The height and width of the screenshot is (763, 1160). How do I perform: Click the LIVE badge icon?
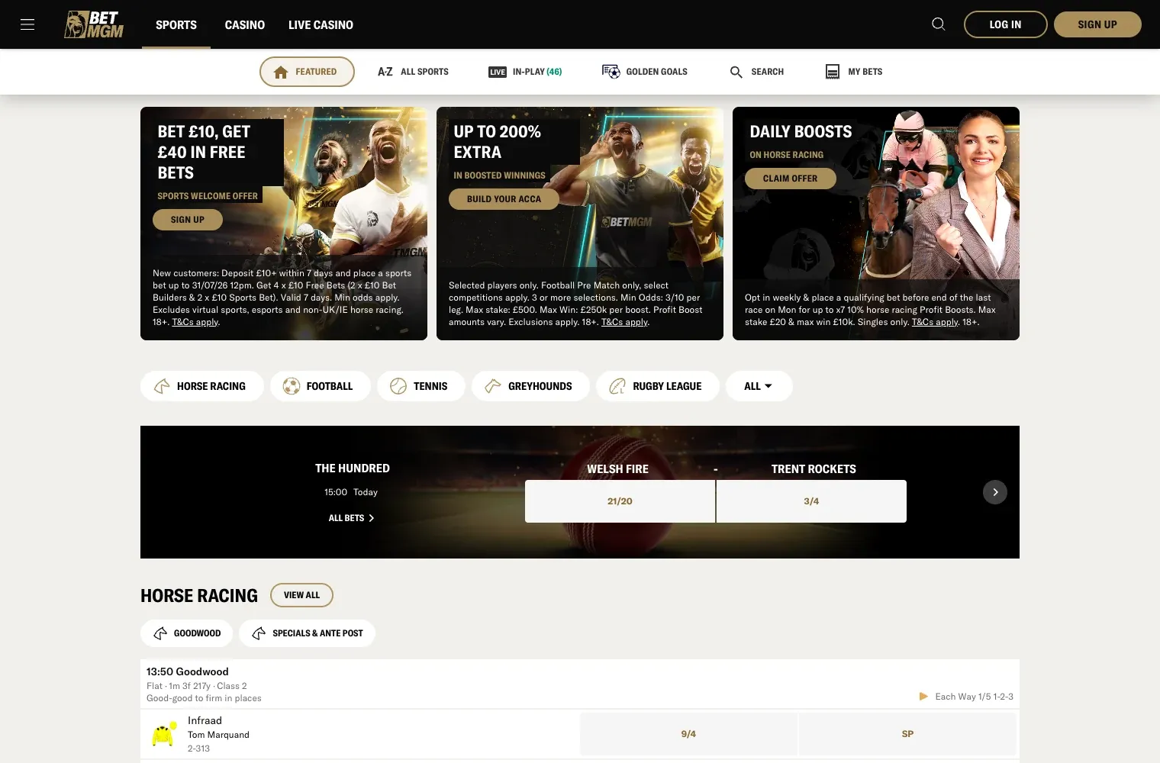coord(498,72)
